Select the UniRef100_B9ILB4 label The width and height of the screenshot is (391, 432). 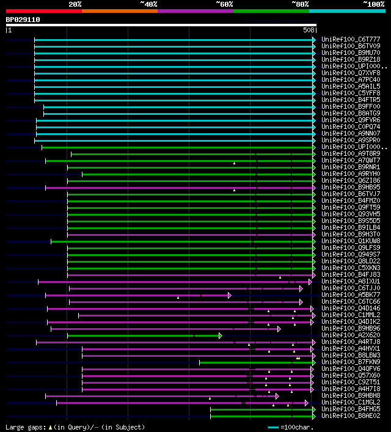pyautogui.click(x=351, y=227)
